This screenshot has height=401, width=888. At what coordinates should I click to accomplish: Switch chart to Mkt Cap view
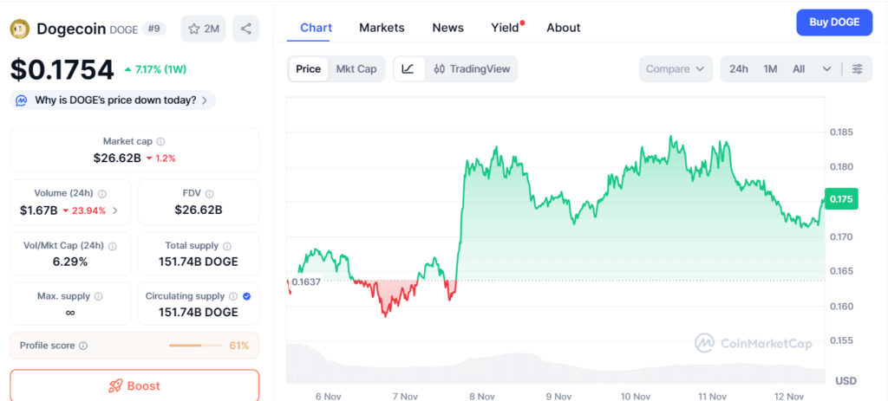pyautogui.click(x=356, y=69)
